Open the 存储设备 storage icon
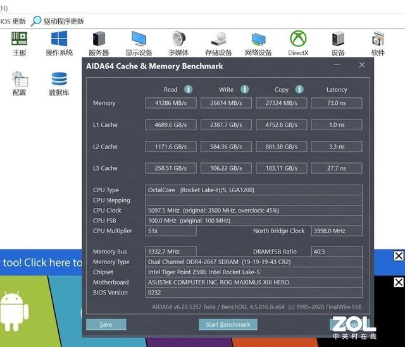Viewport: 405px width, 347px height. [219, 39]
